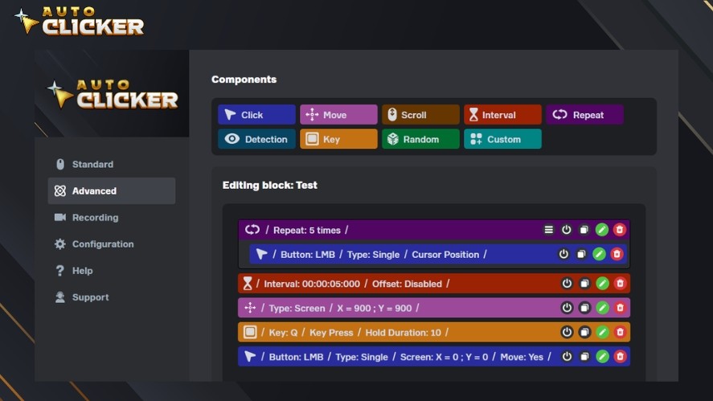
Task: Duplicate the Type: Screen X = 900 row
Action: coord(584,308)
